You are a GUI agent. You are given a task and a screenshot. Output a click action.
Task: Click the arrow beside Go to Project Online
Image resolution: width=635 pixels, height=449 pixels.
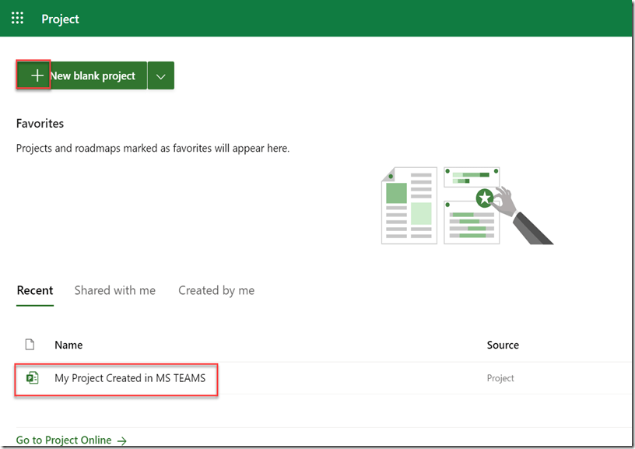pos(122,440)
